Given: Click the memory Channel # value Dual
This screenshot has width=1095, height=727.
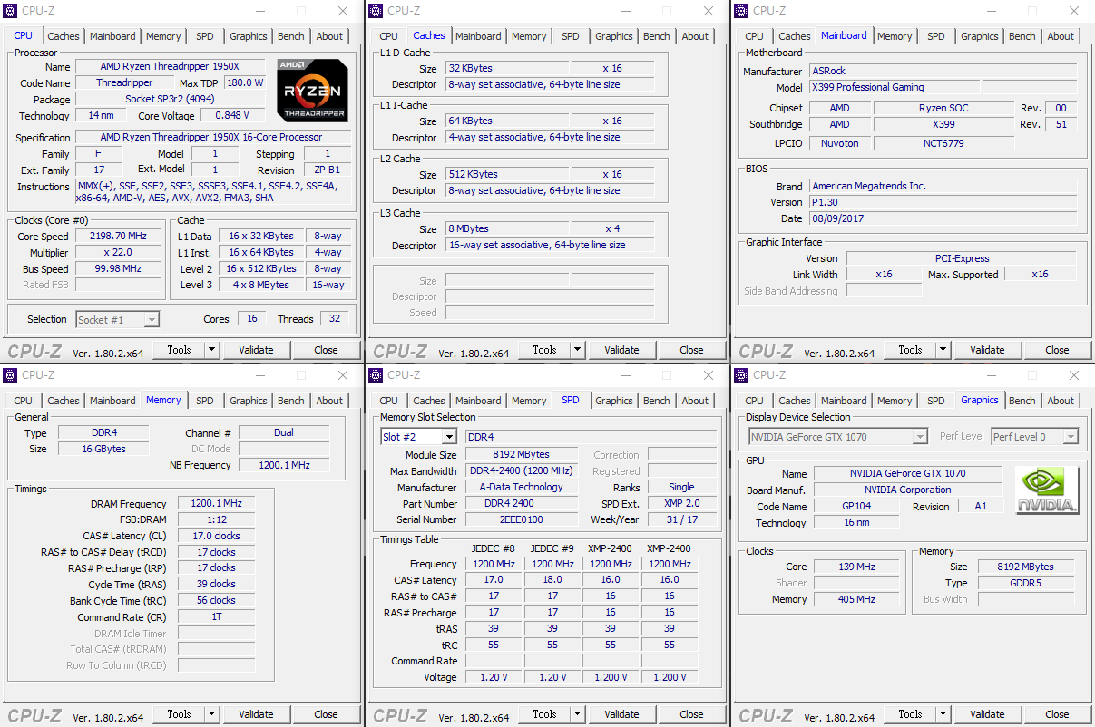Looking at the screenshot, I should [x=283, y=432].
